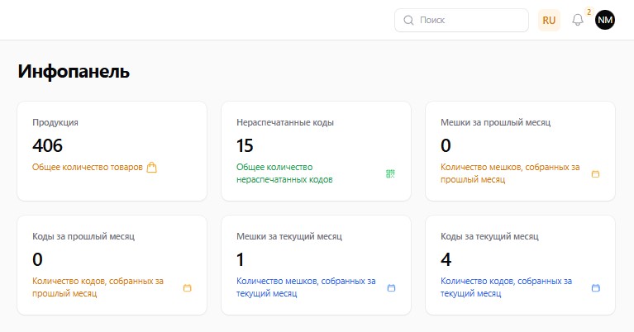Viewport: 634px width, 332px height.
Task: Click the QR code icon for unprinted codes
Action: tap(391, 173)
